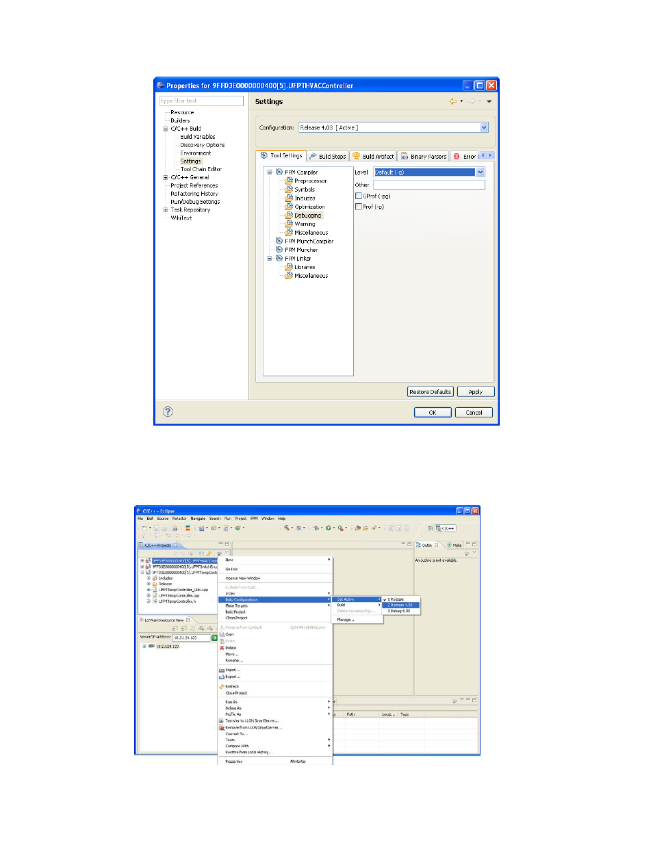Select the Preprocessor option icon under FPM Compiler
Viewport: 653px width, 845px height.
point(289,181)
